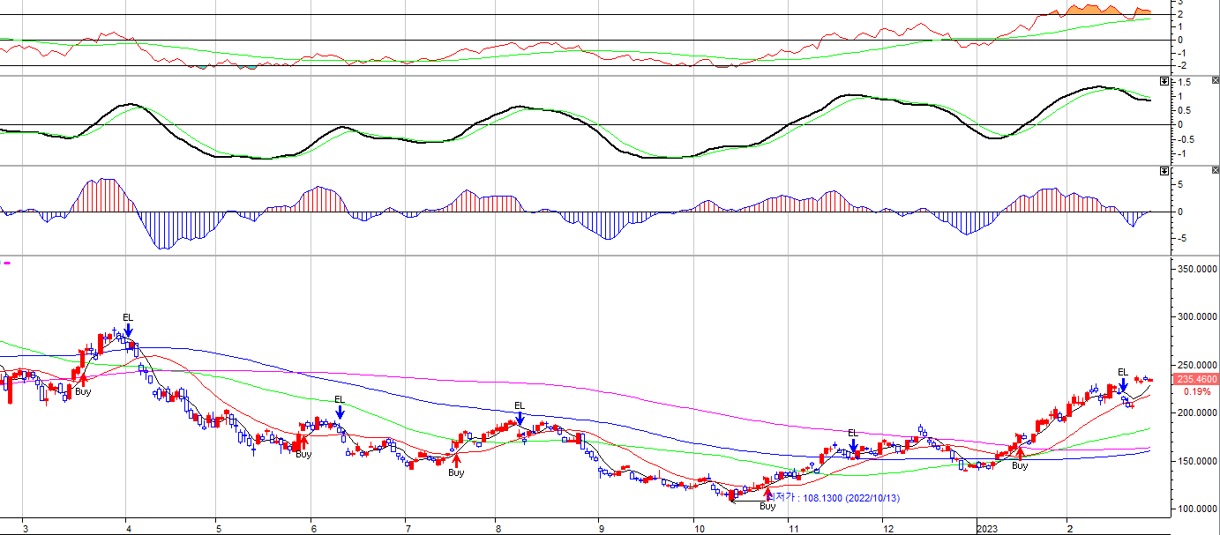Image resolution: width=1220 pixels, height=535 pixels.
Task: Select the 0.19% change label
Action: coord(1197,391)
